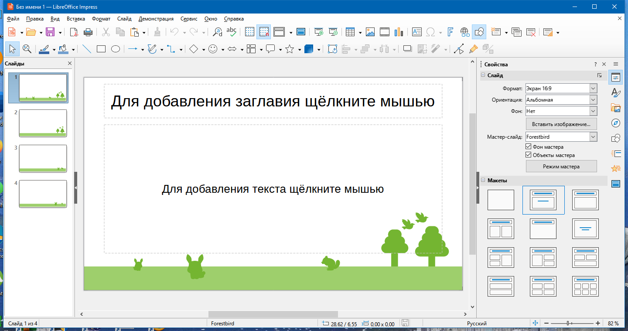Insert audio or video icon
628x331 pixels.
point(384,32)
